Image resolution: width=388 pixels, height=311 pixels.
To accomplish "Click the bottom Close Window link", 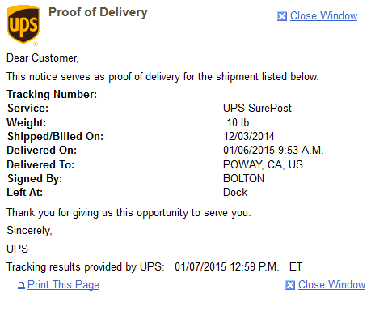I will [331, 284].
